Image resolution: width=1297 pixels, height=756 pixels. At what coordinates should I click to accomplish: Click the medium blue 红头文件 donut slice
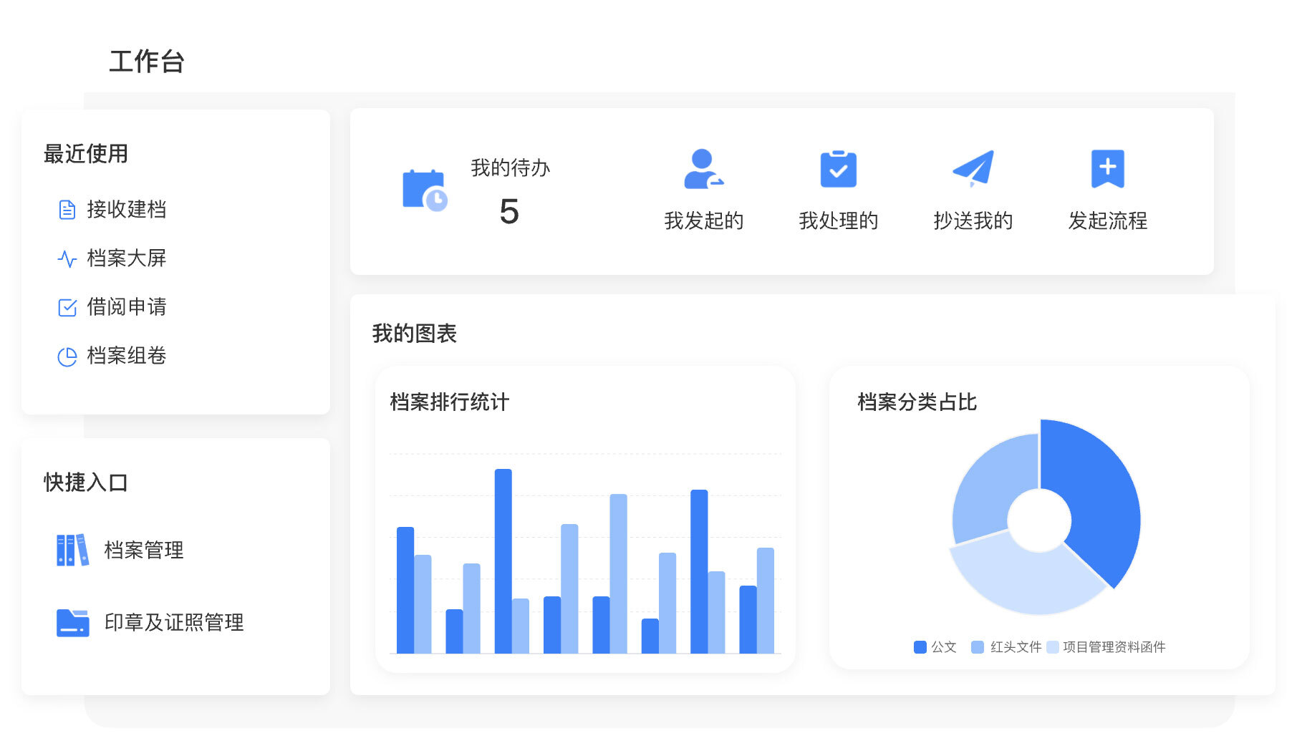tap(993, 487)
